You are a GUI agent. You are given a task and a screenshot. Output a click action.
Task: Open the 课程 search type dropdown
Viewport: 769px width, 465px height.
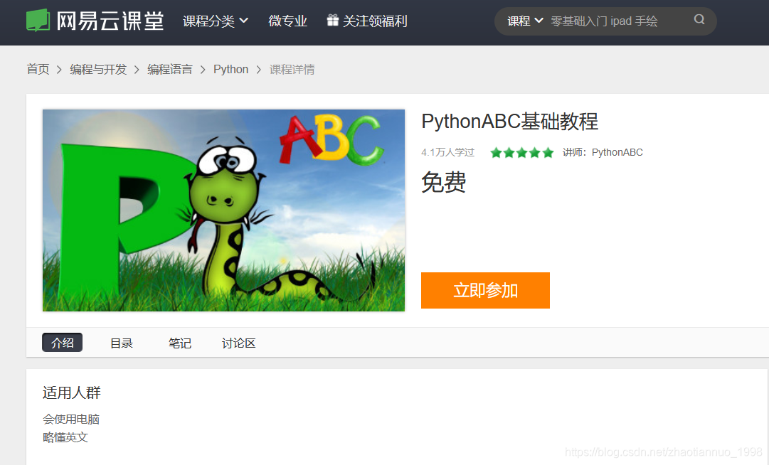(525, 21)
